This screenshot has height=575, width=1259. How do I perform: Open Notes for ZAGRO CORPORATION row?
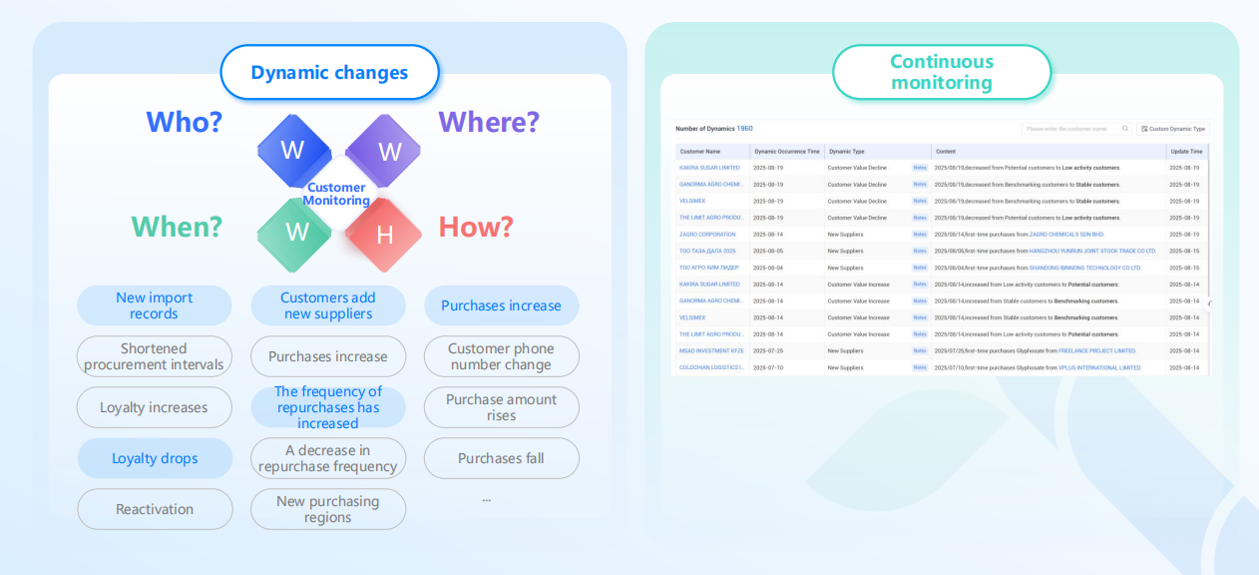click(x=920, y=235)
